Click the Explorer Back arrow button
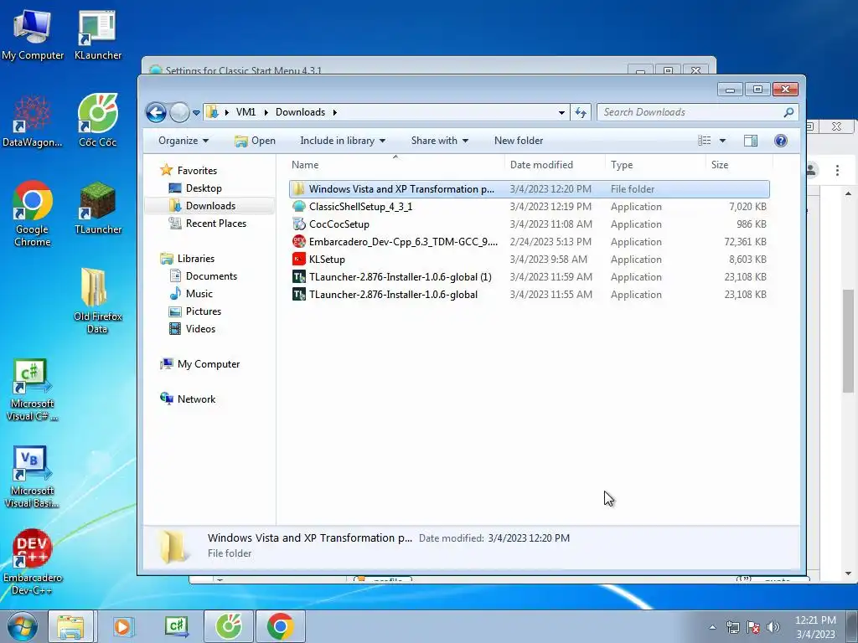 157,113
